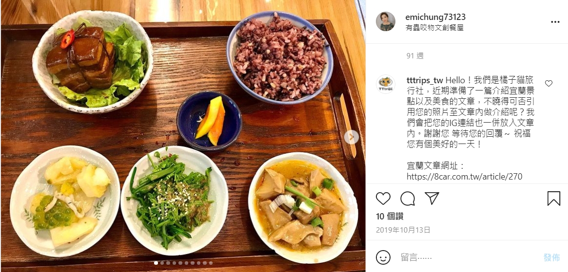
Task: Open post date 2019年10月13日
Action: [403, 230]
